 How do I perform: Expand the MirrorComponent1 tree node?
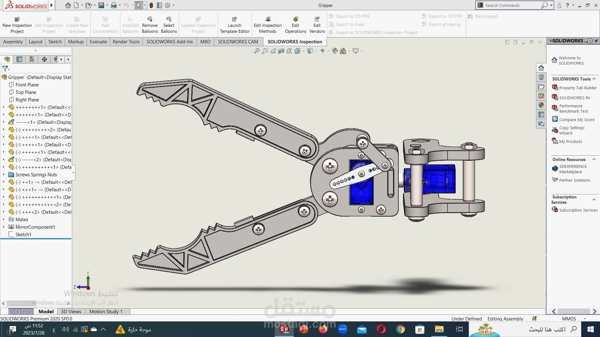[x=4, y=227]
